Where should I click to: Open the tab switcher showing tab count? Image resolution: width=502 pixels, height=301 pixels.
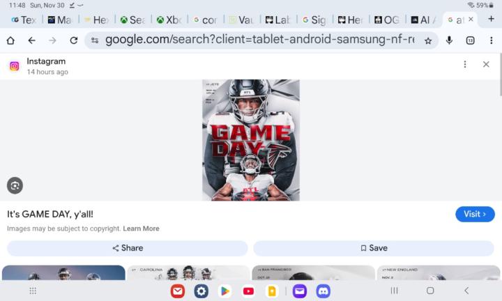tap(470, 40)
